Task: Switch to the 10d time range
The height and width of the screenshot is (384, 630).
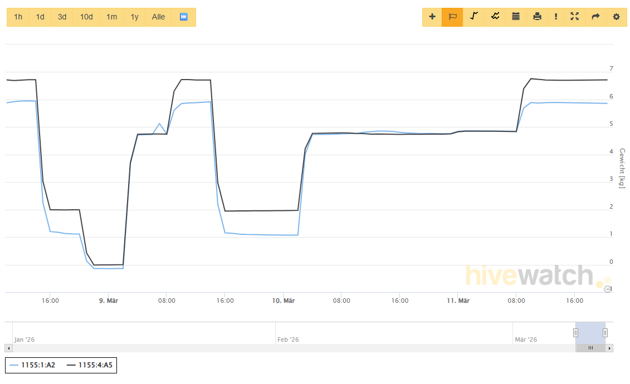Action: point(86,17)
